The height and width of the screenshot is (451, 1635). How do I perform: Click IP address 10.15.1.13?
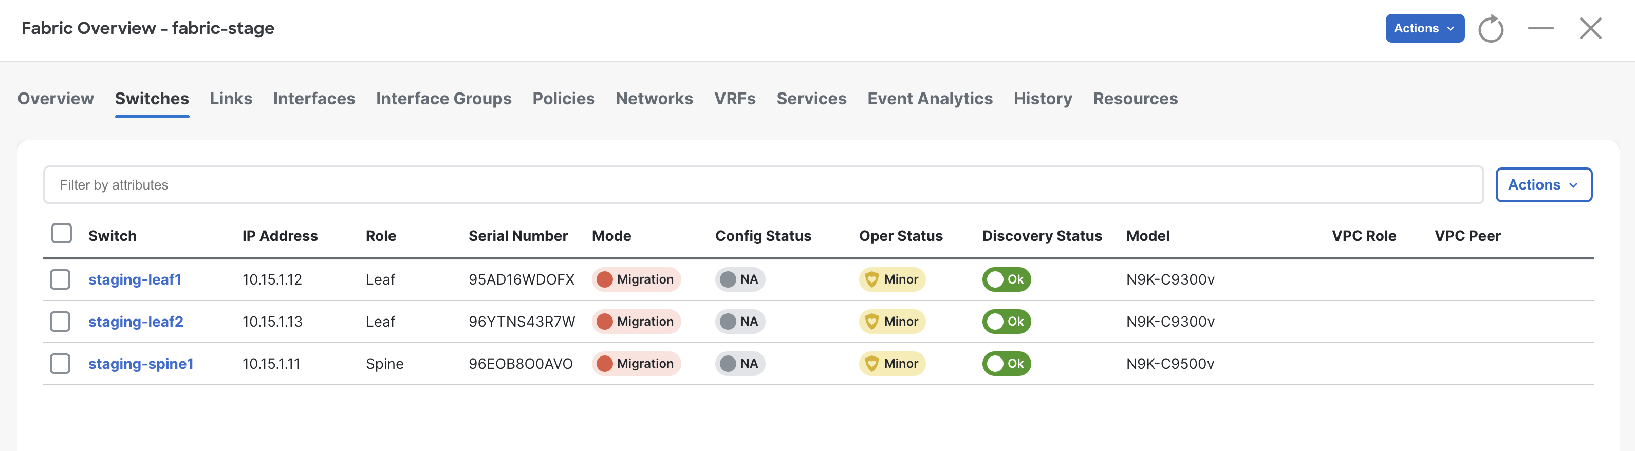pyautogui.click(x=272, y=322)
